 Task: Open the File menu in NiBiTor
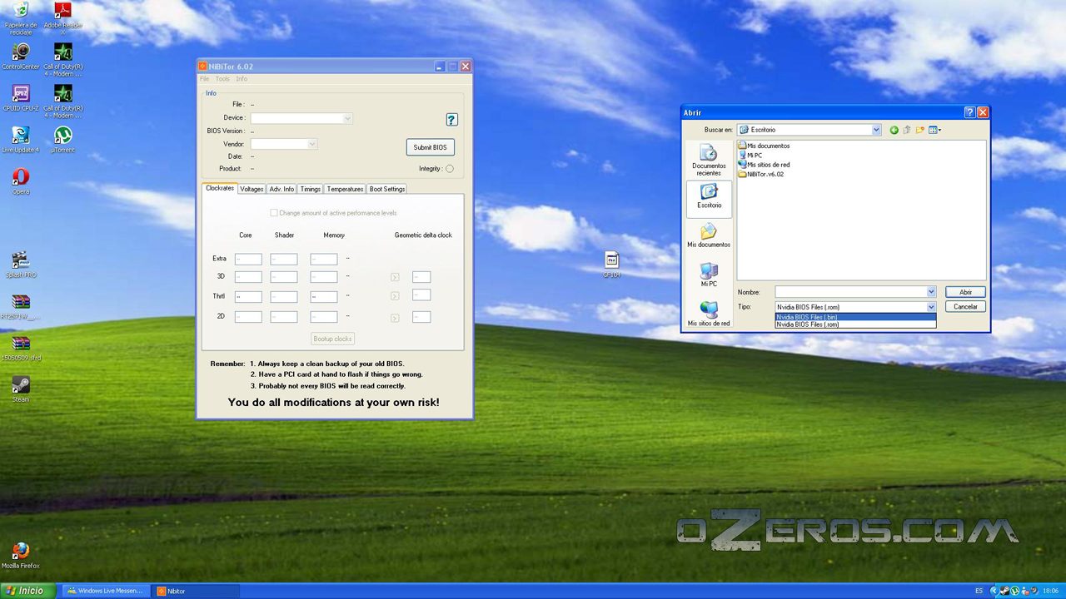[x=204, y=79]
